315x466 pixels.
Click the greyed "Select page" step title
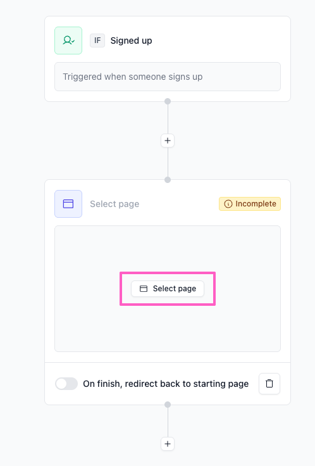pos(114,204)
